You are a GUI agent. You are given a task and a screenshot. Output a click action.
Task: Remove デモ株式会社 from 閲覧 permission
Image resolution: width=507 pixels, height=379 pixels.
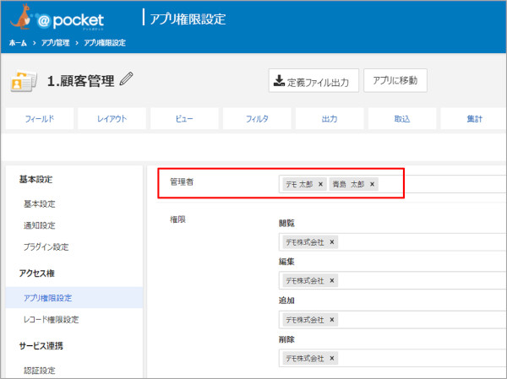(x=332, y=242)
